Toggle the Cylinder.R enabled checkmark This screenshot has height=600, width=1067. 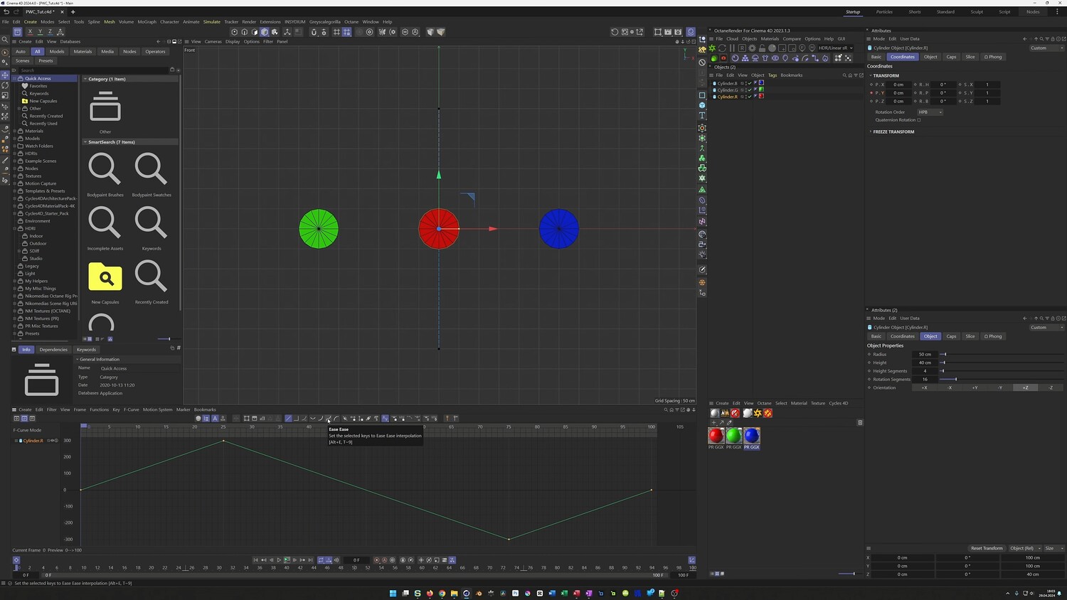pos(750,96)
